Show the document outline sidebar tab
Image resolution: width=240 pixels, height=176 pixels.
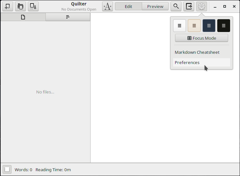68,17
